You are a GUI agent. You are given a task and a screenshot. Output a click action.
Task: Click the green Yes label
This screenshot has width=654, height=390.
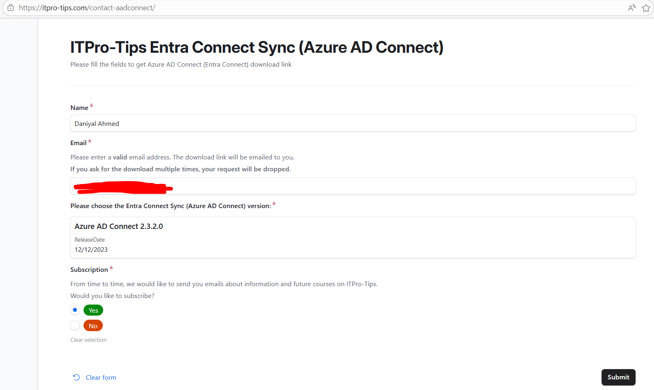coord(93,310)
